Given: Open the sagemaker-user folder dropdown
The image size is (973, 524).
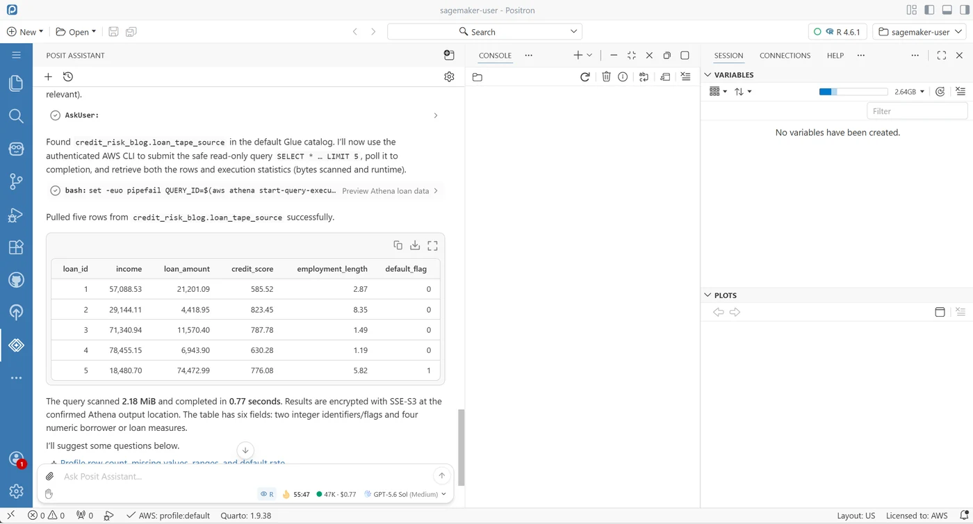Looking at the screenshot, I should tap(919, 32).
